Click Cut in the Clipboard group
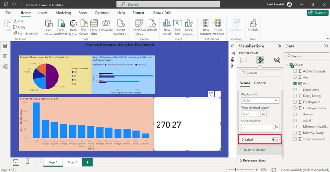 click(x=18, y=21)
